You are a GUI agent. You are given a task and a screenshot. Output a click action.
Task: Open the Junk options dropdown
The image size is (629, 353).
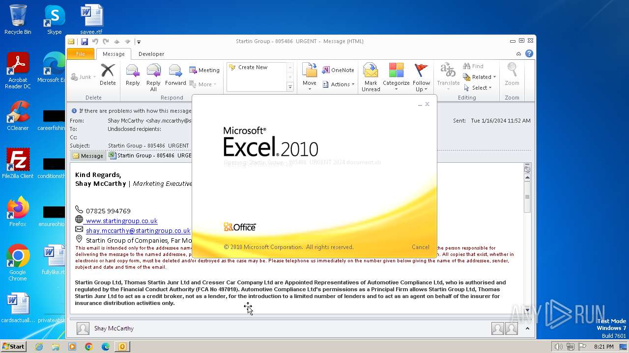[x=84, y=77]
